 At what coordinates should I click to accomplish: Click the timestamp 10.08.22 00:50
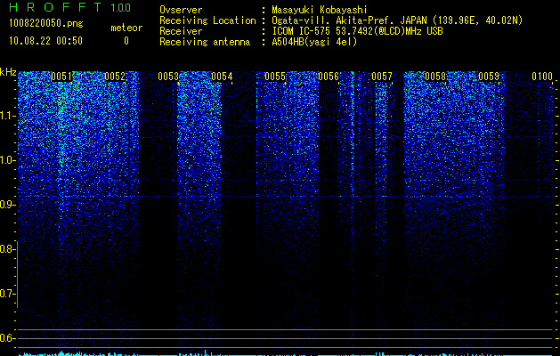point(45,41)
